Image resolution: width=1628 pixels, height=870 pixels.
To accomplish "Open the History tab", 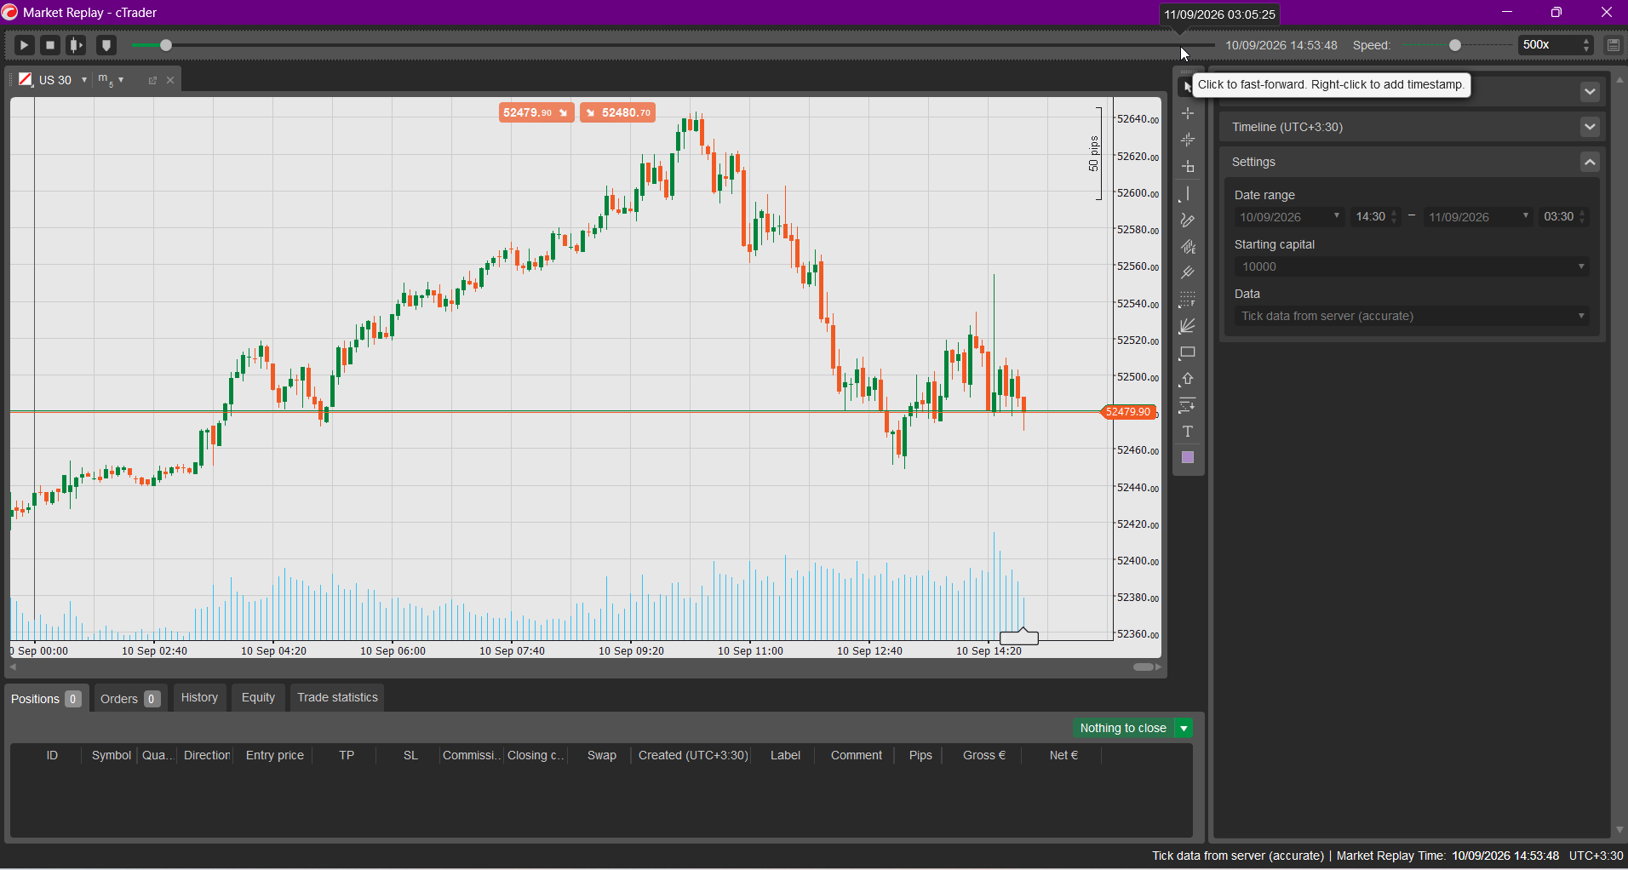I will coord(200,697).
